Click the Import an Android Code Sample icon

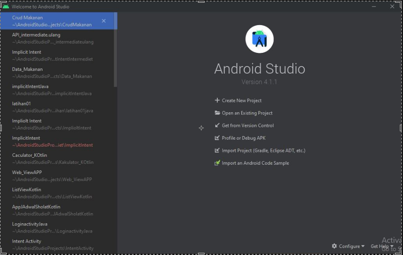coord(216,163)
